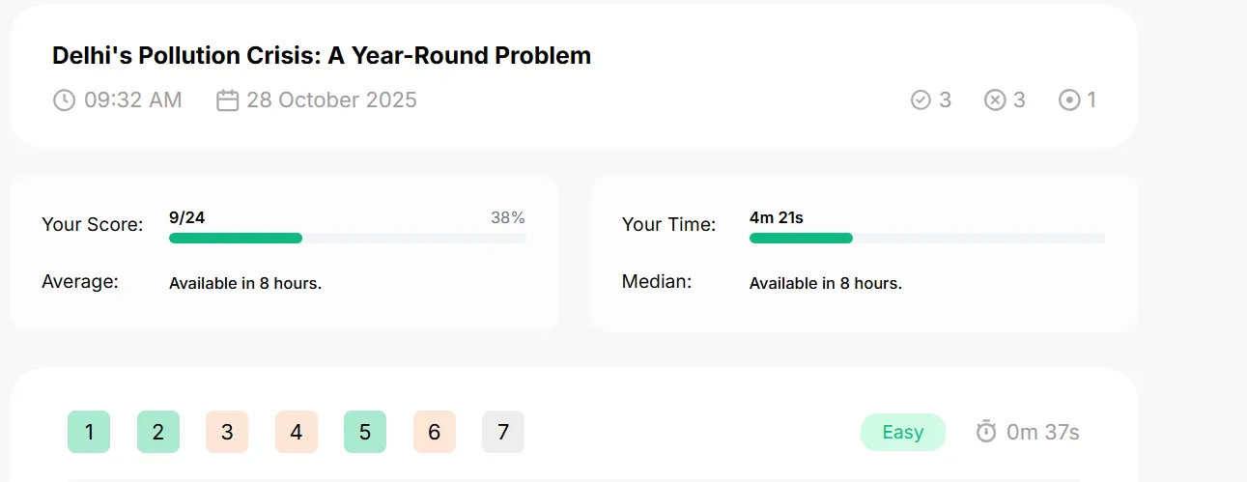The image size is (1247, 482).
Task: Click the Your Score progress bar
Action: coord(348,238)
